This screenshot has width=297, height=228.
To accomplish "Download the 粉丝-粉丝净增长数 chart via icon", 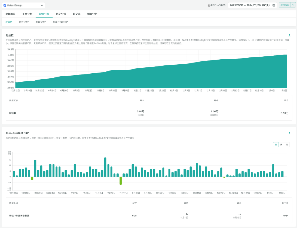I will 289,133.
